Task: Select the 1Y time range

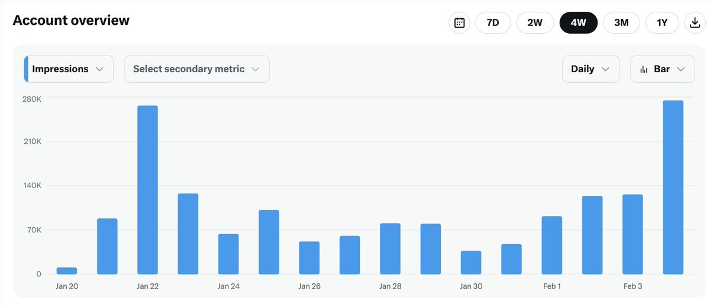Action: point(662,23)
